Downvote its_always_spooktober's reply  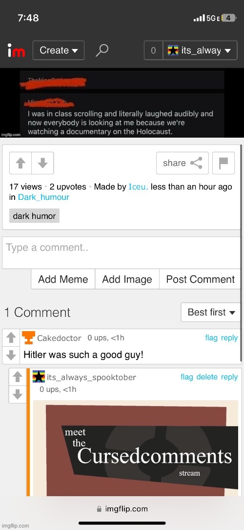18,394
